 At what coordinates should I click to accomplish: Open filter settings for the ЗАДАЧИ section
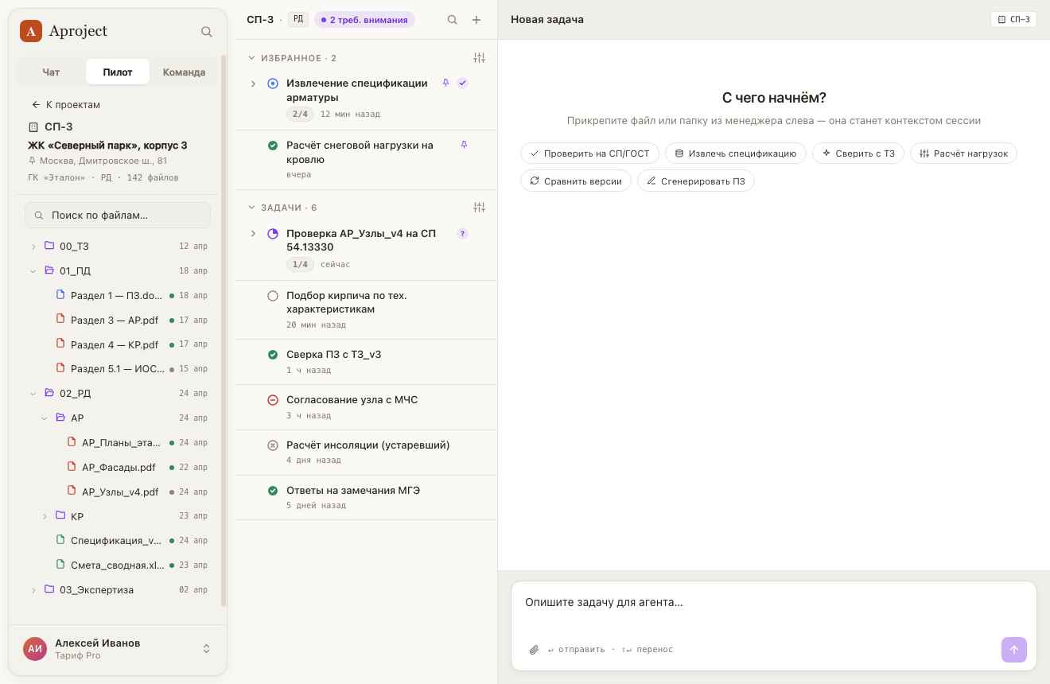point(479,208)
